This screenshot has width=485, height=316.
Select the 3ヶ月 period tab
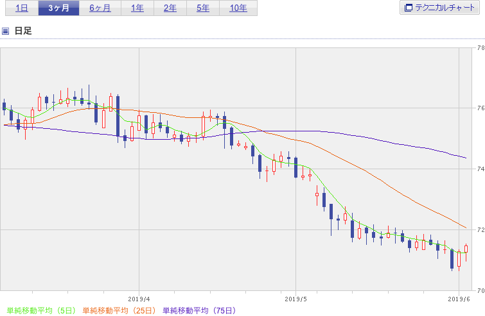click(58, 8)
